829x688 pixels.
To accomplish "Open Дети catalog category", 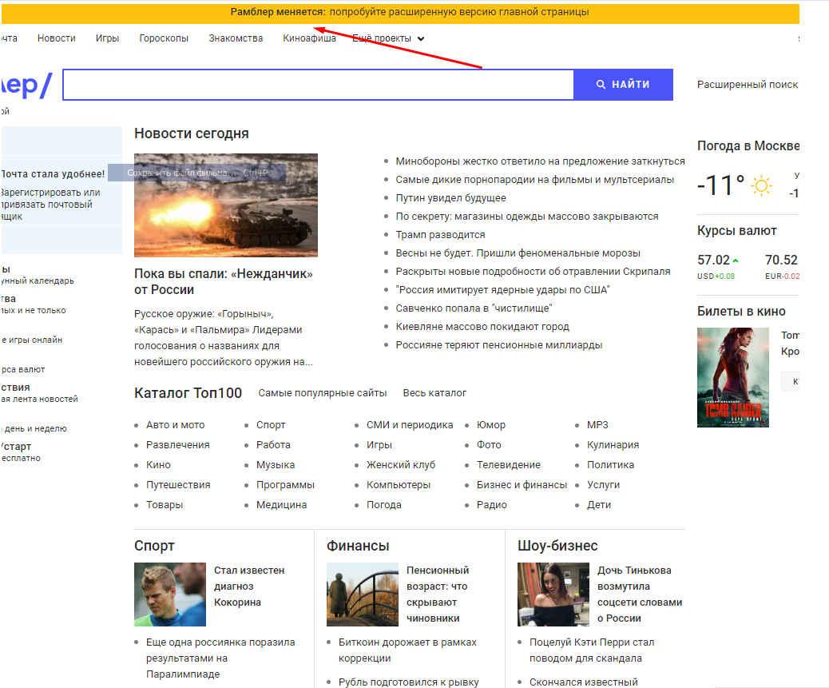I will pos(599,505).
